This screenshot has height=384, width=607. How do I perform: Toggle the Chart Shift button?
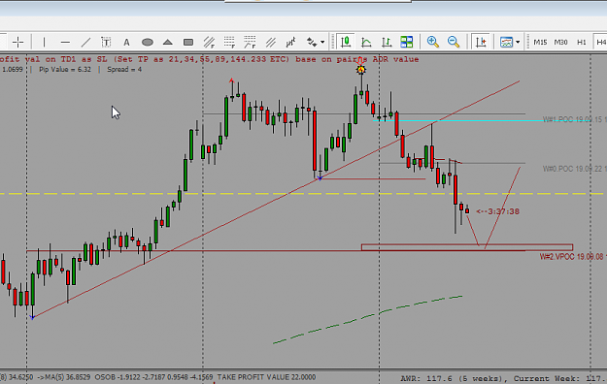pos(481,42)
